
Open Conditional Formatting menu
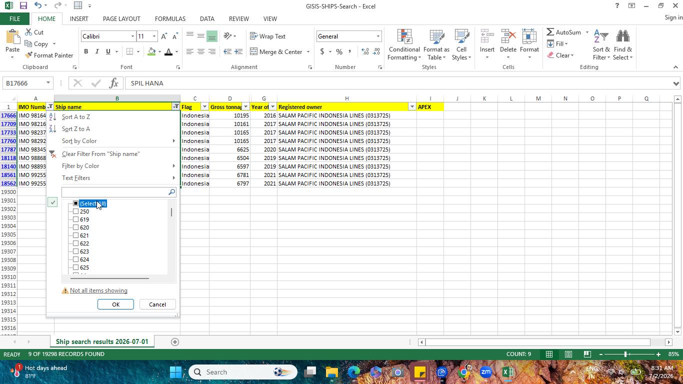[x=404, y=44]
